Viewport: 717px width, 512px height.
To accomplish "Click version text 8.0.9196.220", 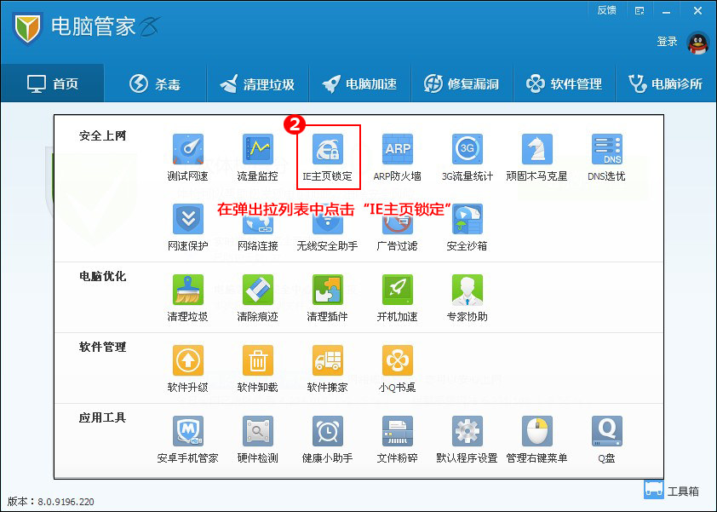I will (x=66, y=502).
